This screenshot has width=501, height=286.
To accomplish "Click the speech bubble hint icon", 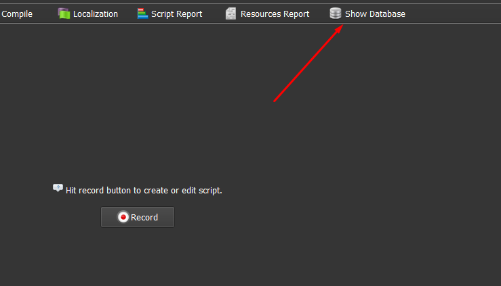I will [x=58, y=189].
